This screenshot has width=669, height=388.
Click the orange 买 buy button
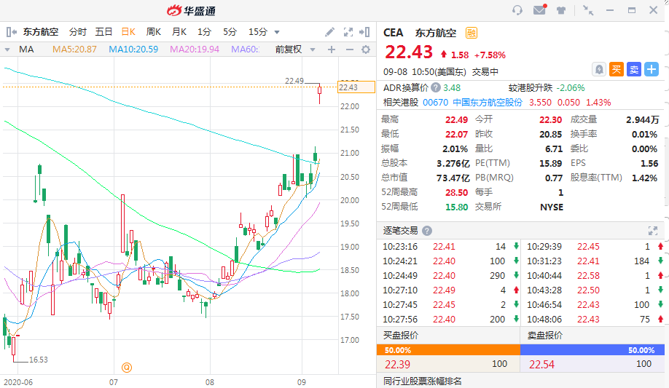point(617,69)
